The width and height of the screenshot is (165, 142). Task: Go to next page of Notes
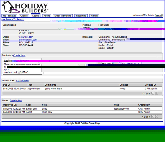click(x=156, y=117)
